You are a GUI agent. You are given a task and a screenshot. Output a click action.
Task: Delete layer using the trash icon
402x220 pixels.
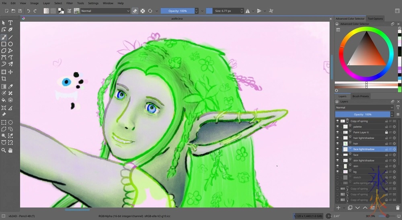pyautogui.click(x=398, y=208)
